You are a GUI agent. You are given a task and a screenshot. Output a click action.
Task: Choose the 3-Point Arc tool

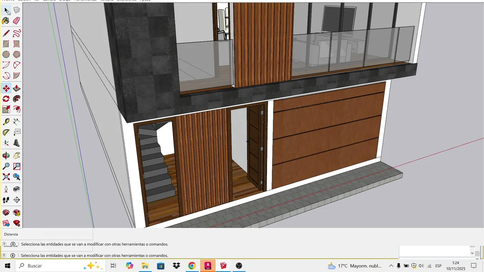(6, 76)
